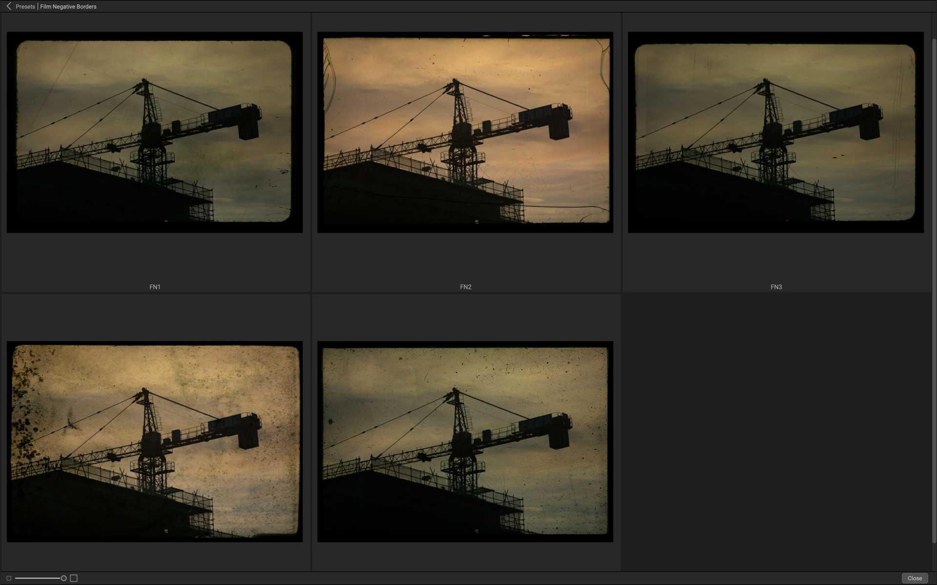This screenshot has height=585, width=937.
Task: Click the large thumbnail size icon
Action: [73, 578]
